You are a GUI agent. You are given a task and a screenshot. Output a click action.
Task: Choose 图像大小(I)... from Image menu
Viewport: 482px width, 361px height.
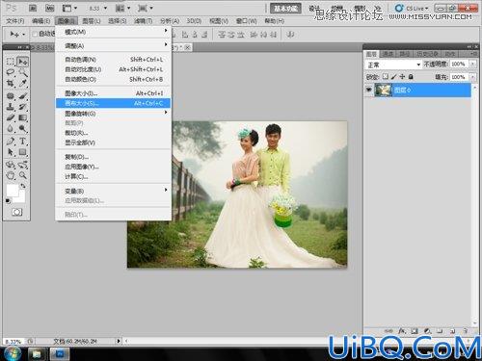pos(113,93)
